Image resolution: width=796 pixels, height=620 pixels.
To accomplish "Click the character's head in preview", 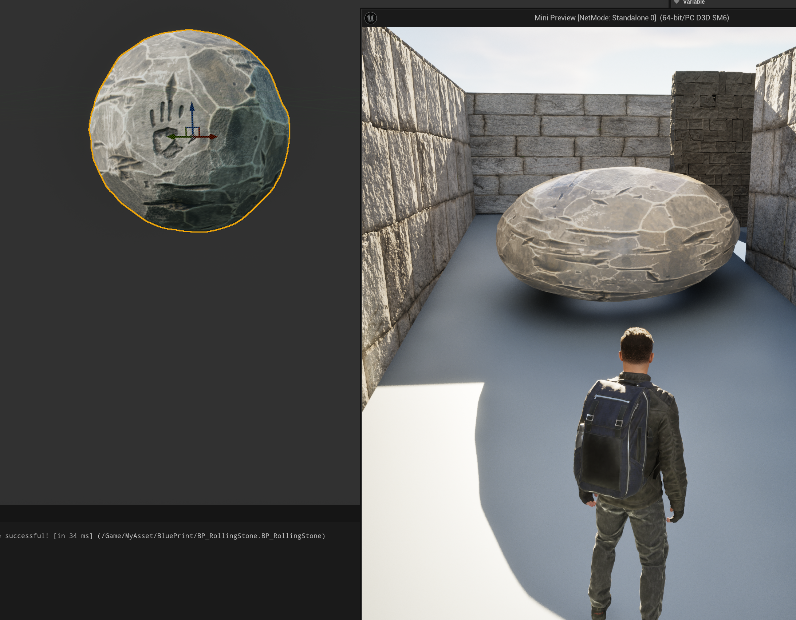I will (x=637, y=346).
